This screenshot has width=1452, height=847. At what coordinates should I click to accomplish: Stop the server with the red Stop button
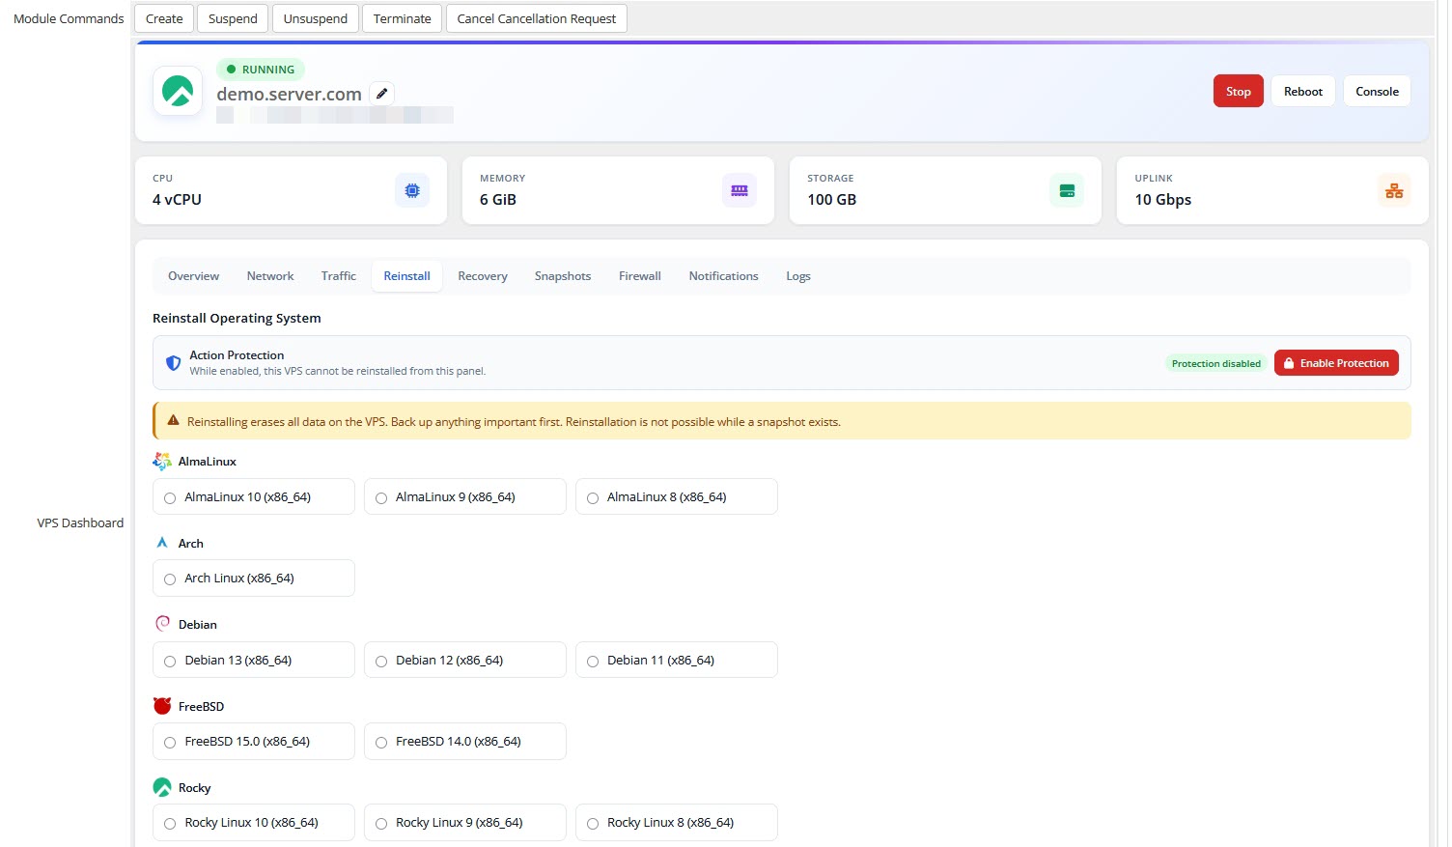[x=1239, y=91]
